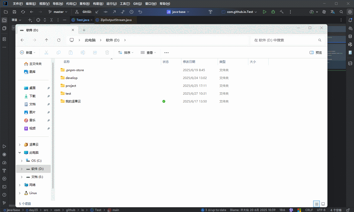Viewport: 354px width, 212px height.
Task: Click navigation pane vertical scrollbar
Action: click(53, 125)
